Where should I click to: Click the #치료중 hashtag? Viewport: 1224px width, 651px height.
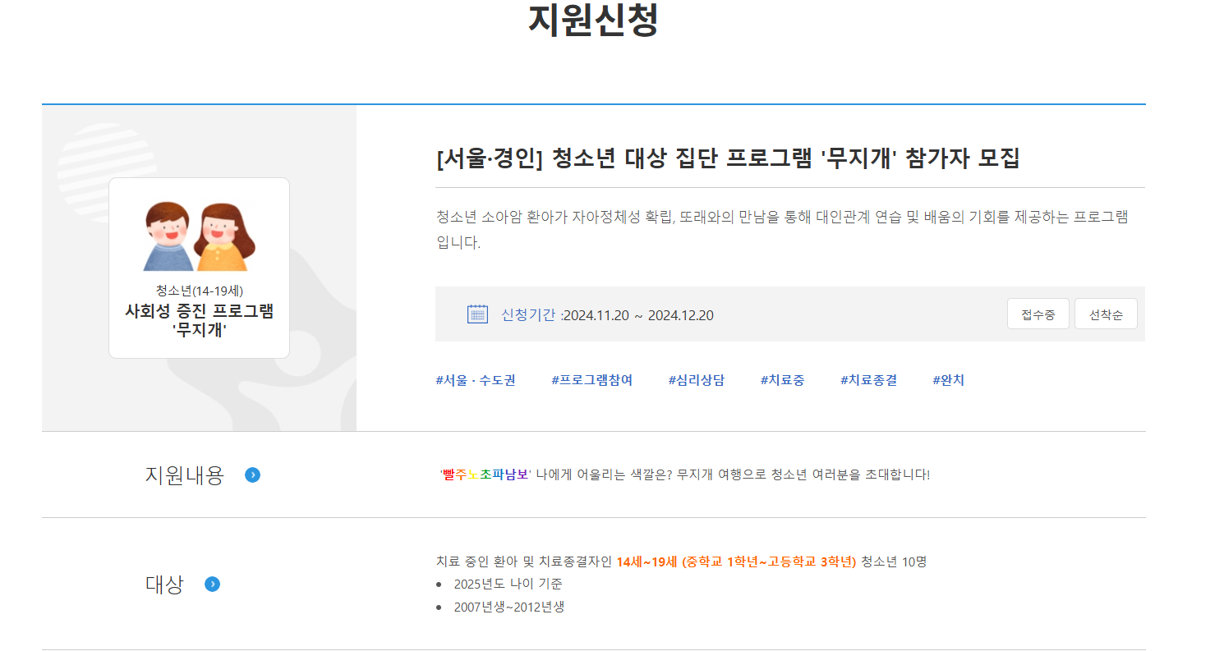pyautogui.click(x=782, y=380)
